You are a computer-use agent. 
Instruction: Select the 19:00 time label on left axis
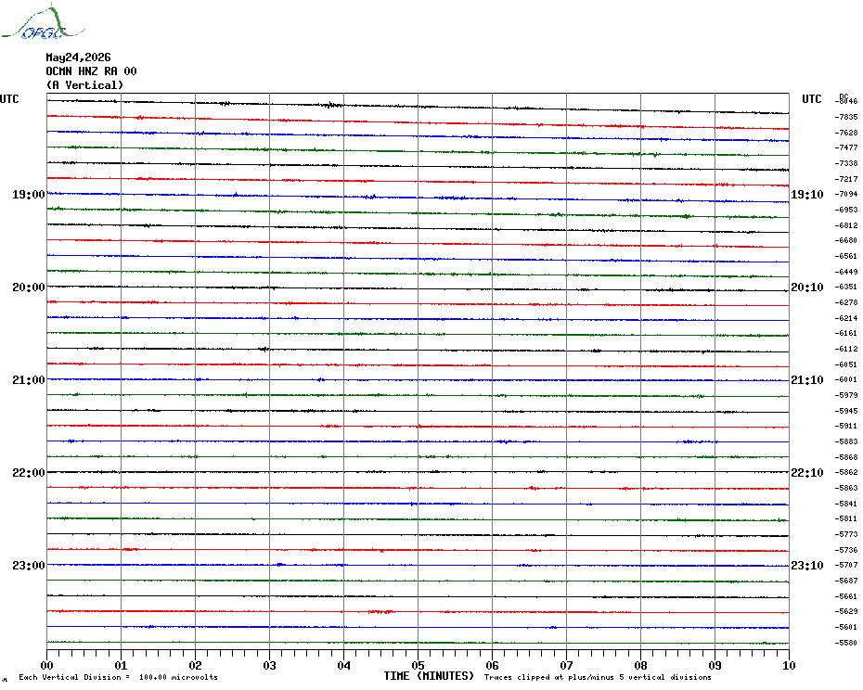coord(29,195)
